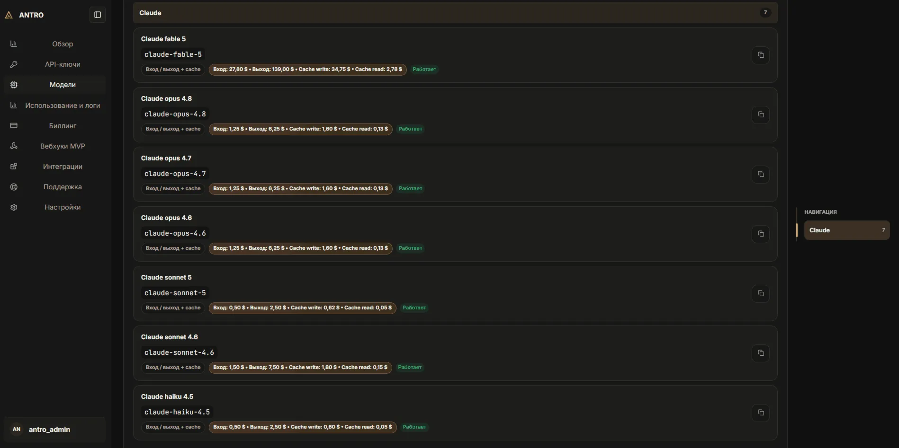Click the Claude opus 4.8 title
The height and width of the screenshot is (448, 899).
pos(166,98)
